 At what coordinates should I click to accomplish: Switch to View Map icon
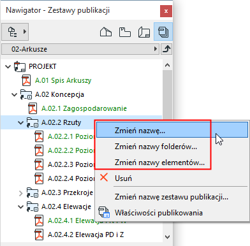(125, 33)
